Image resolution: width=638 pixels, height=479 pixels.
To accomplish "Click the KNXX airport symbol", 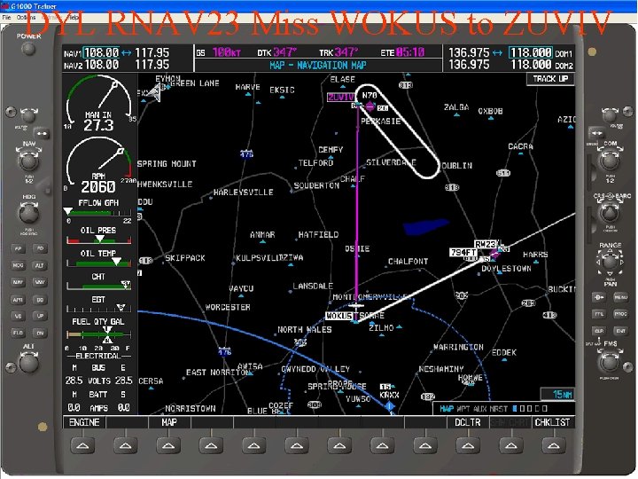I will [389, 405].
